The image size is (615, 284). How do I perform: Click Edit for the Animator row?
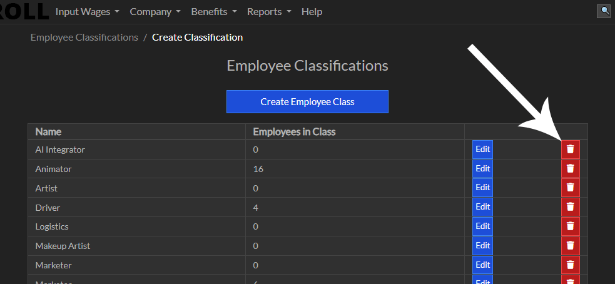(482, 169)
